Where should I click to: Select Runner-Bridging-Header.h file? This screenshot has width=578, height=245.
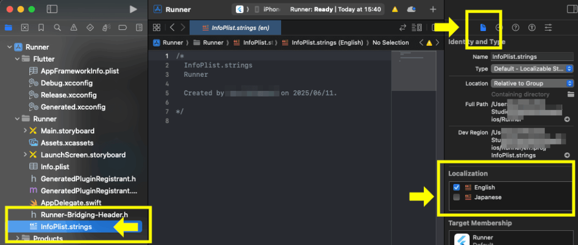coord(84,215)
